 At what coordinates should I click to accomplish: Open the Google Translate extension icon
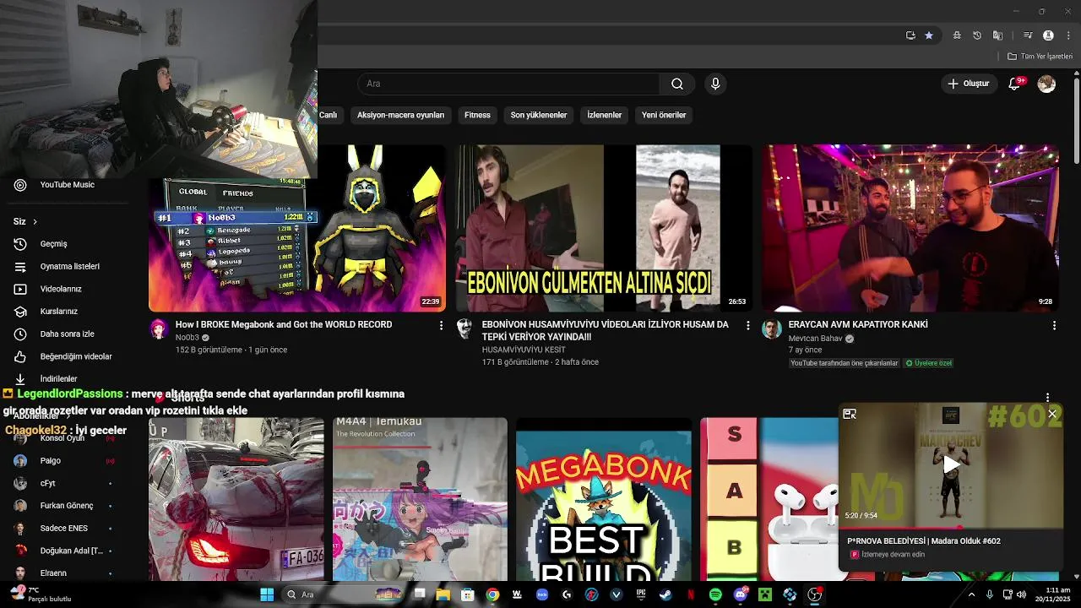[997, 35]
